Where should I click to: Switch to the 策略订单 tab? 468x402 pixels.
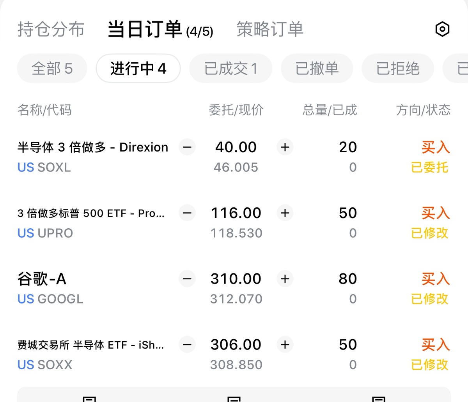tap(270, 30)
